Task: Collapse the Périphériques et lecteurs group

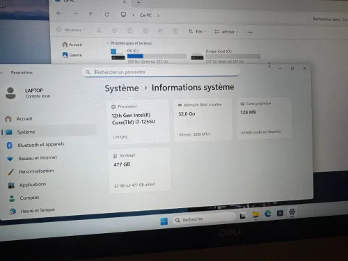Action: click(108, 43)
